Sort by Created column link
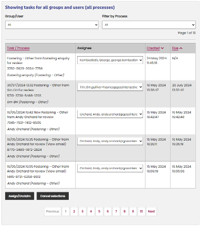The image size is (201, 226). click(153, 48)
